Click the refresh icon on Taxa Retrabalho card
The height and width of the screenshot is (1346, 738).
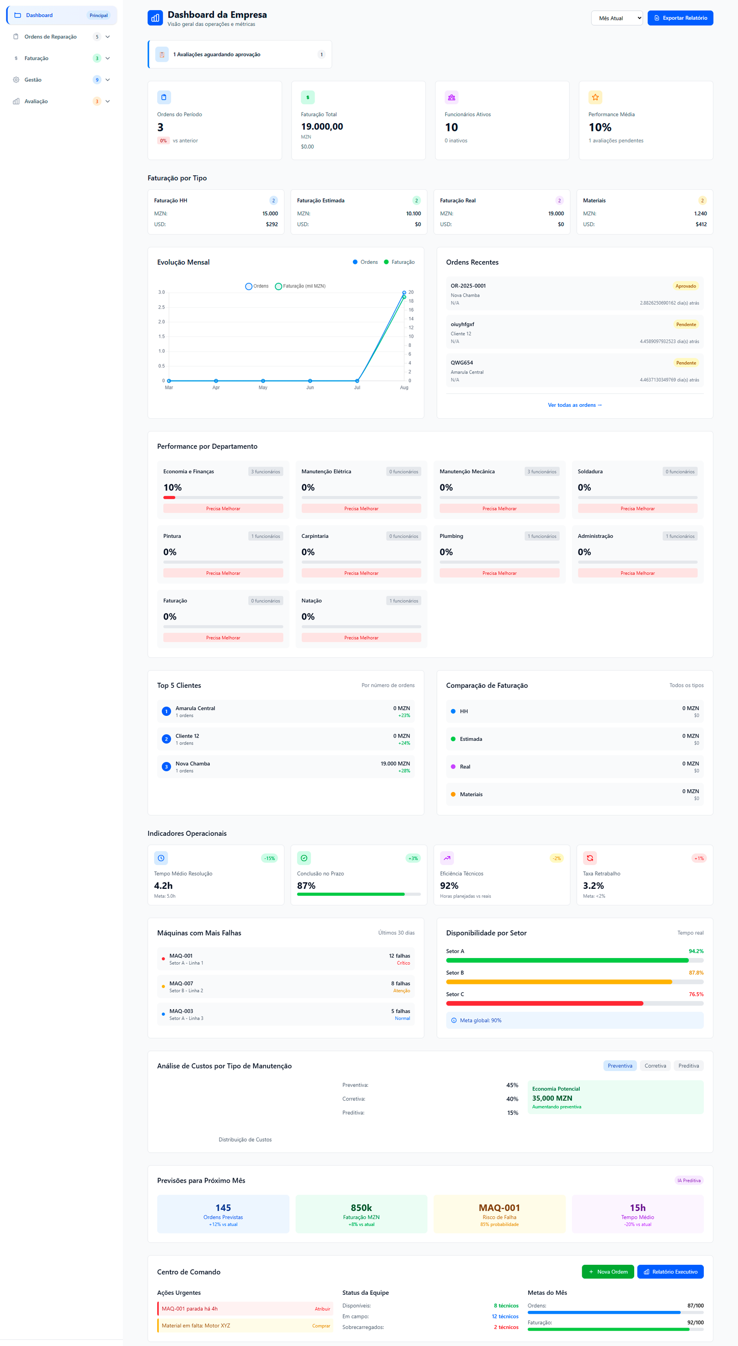coord(590,858)
